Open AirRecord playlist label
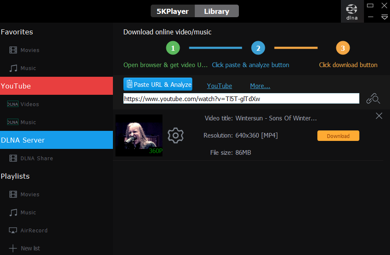390x255 pixels. pos(34,230)
